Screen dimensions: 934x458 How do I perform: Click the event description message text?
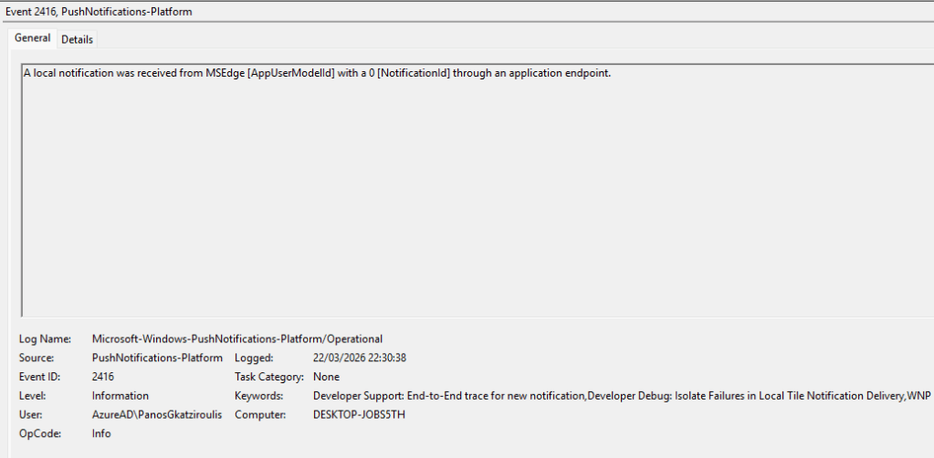[316, 73]
